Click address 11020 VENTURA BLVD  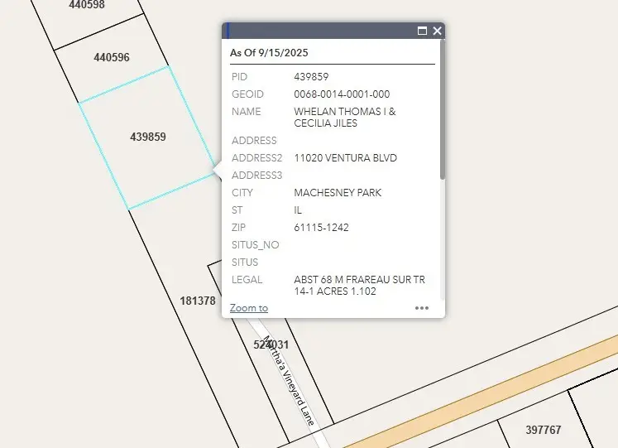click(x=345, y=157)
